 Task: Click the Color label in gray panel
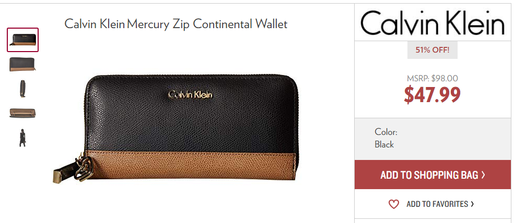tap(386, 132)
